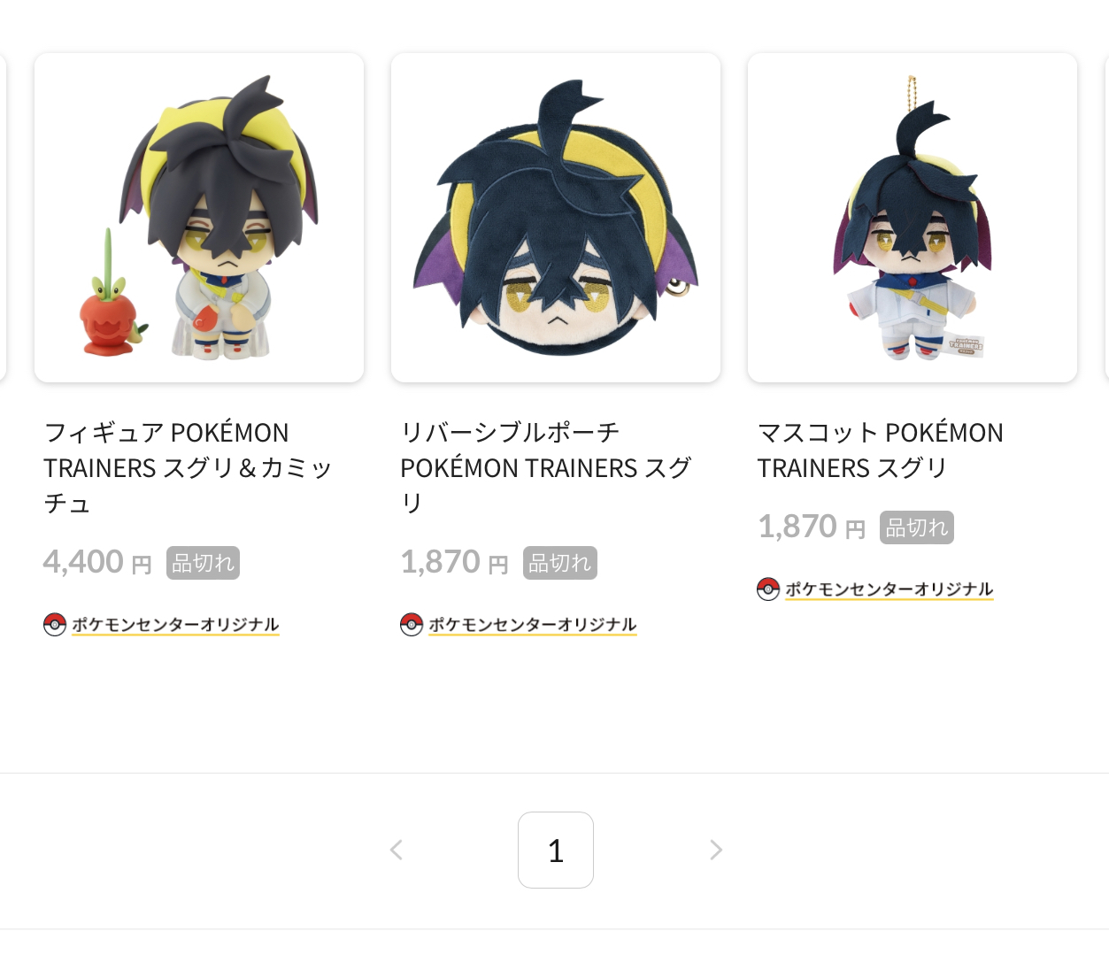Open ポケモンセンターオリジナル link under figure item
The image size is (1109, 970).
(175, 625)
